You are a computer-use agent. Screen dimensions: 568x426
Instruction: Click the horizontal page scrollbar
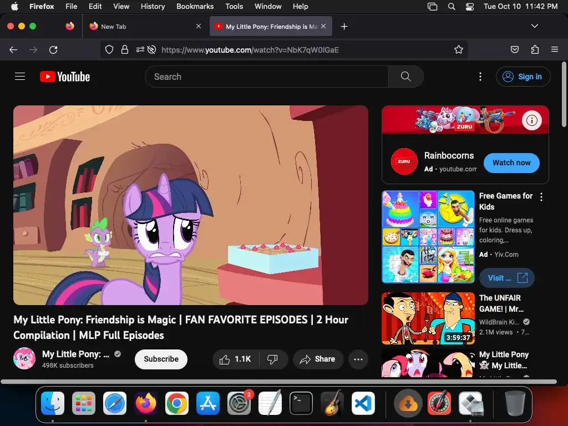(x=278, y=382)
